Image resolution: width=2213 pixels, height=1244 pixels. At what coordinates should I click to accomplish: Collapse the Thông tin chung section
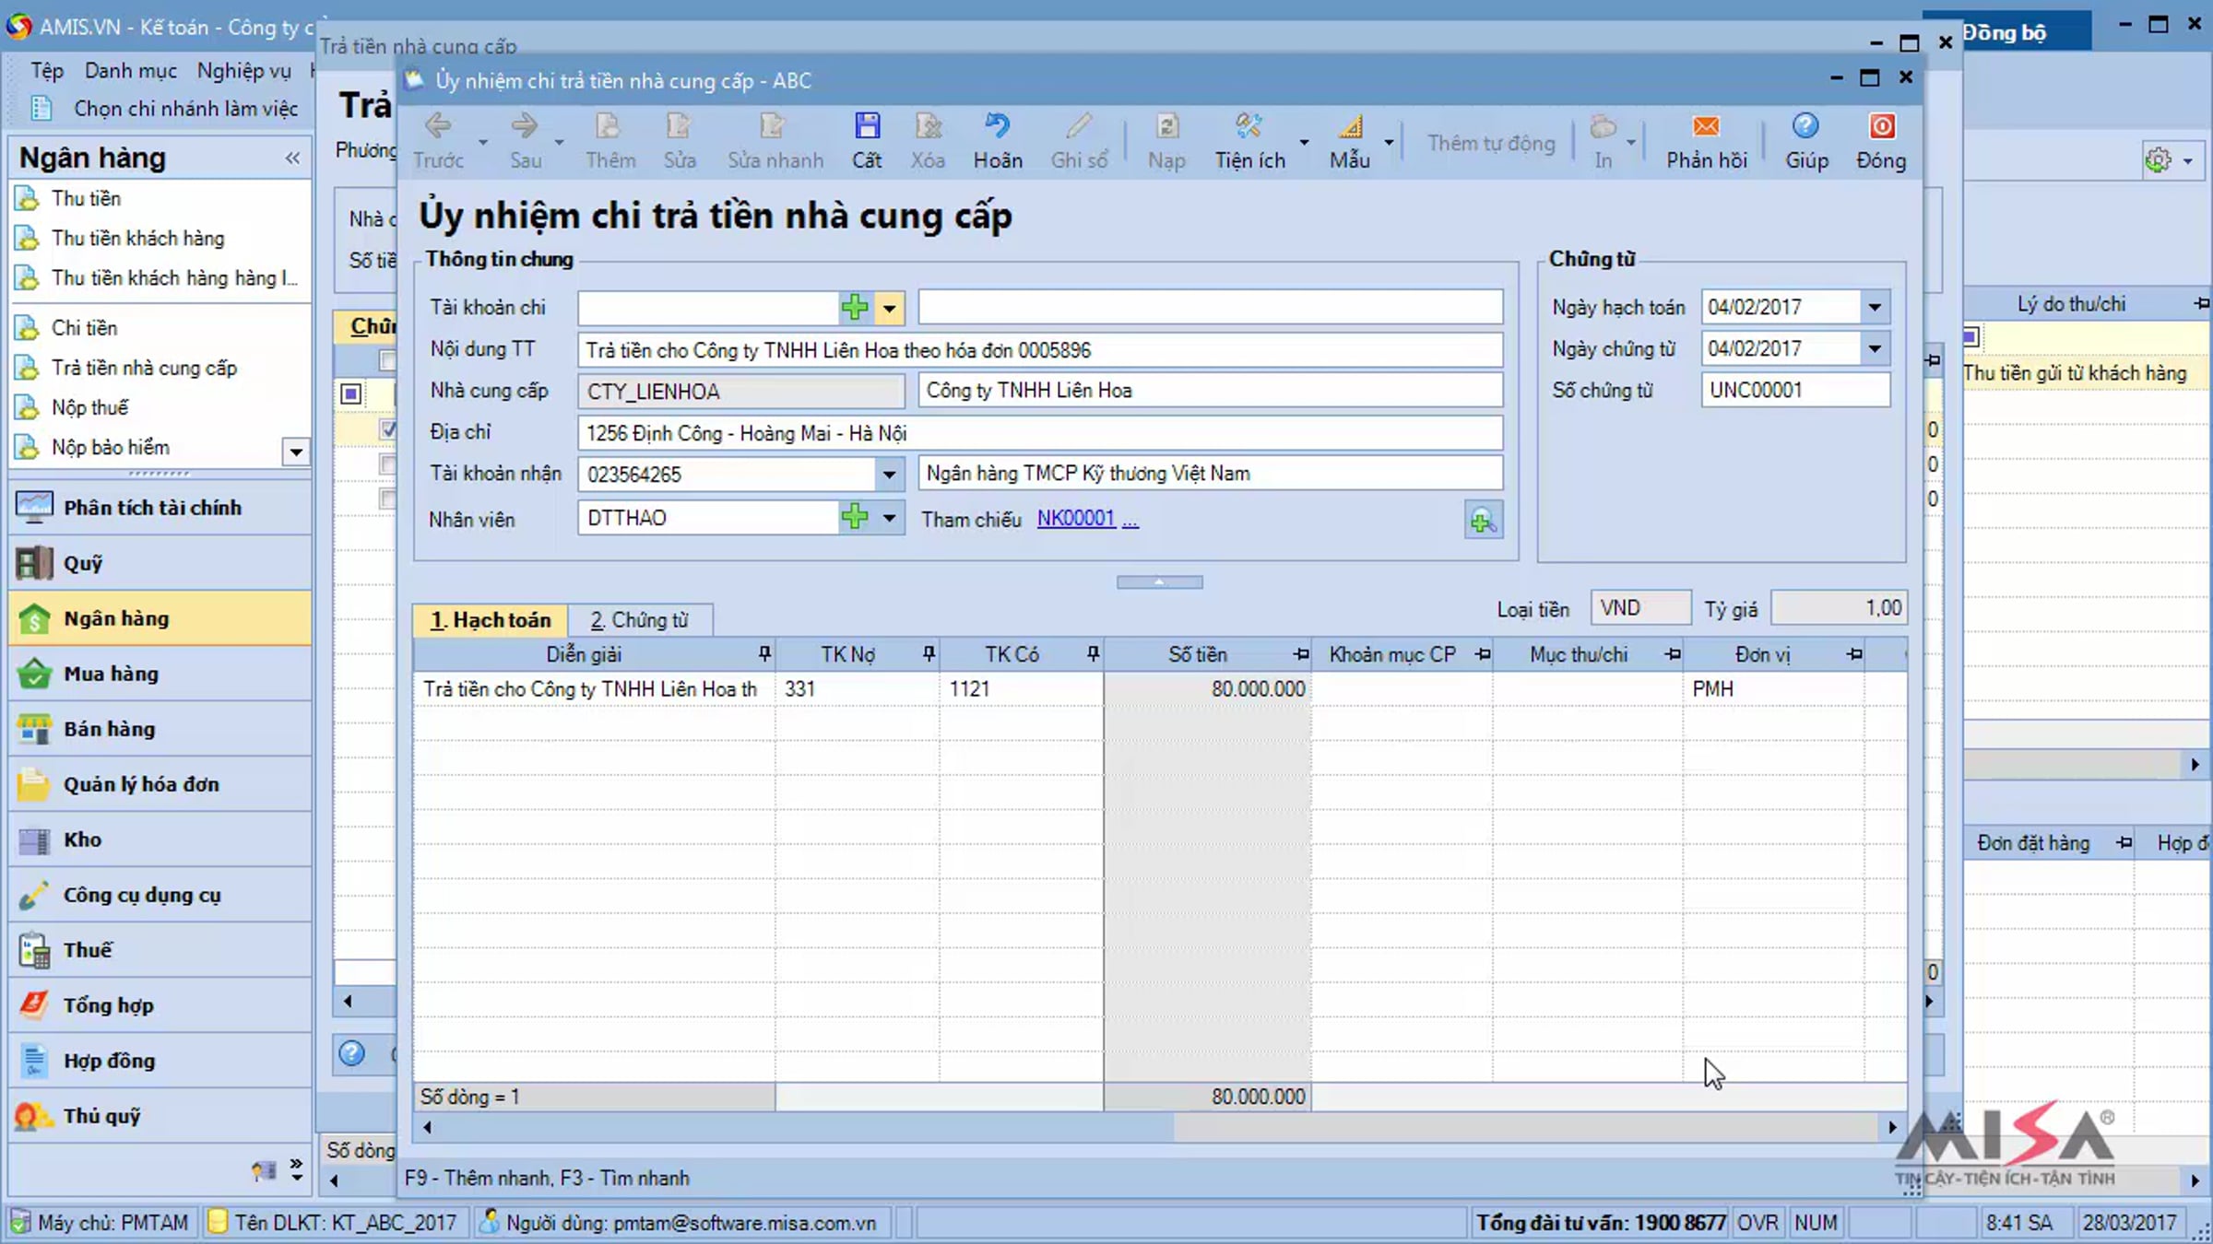(x=1159, y=582)
